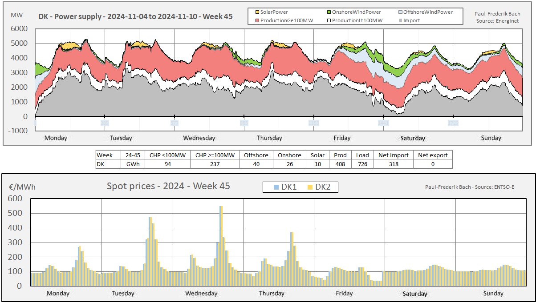Select the CHP >=100MW column header
536x302 pixels.
coord(214,155)
